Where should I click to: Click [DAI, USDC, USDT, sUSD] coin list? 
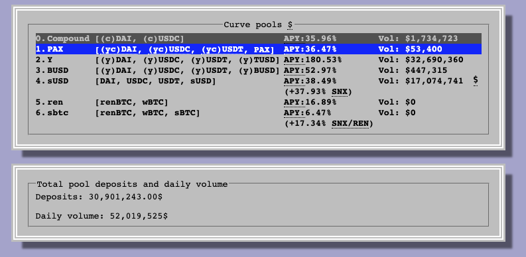click(x=155, y=81)
